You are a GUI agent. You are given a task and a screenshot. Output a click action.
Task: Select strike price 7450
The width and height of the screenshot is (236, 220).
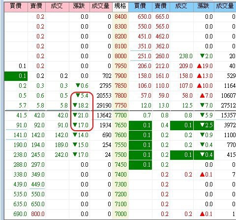(120, 165)
